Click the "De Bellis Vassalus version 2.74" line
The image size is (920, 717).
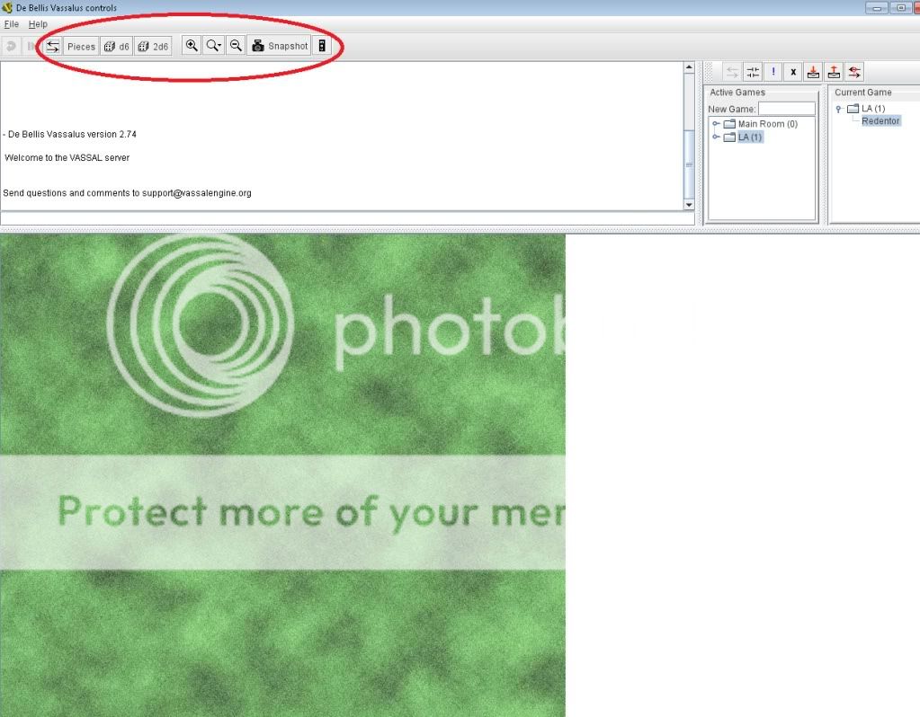(70, 134)
